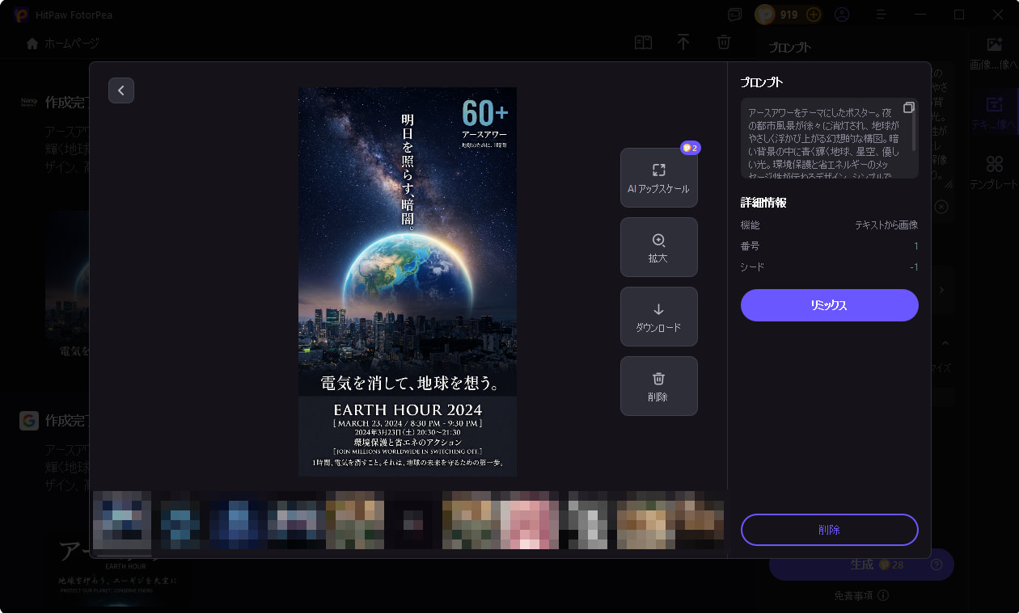Go to ホームページ home tab
Image resolution: width=1019 pixels, height=613 pixels.
tap(63, 44)
